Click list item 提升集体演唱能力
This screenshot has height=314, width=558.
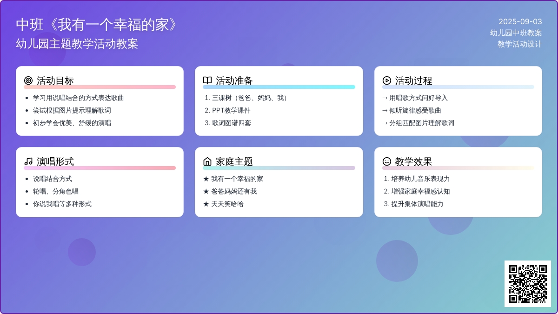point(418,204)
